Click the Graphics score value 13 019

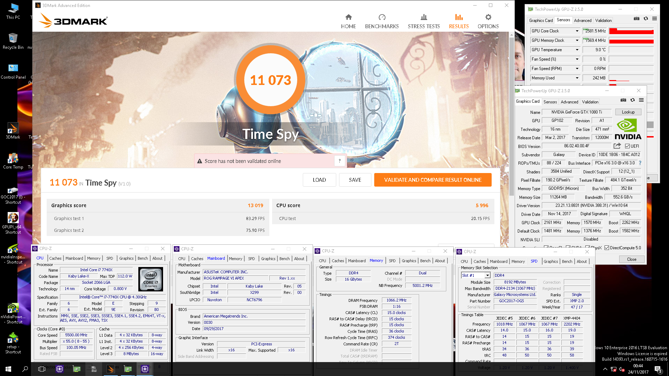pos(255,205)
